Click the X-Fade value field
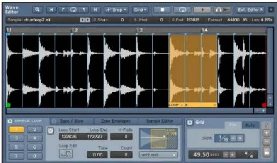The width and height of the screenshot is (277, 163). click(121, 137)
